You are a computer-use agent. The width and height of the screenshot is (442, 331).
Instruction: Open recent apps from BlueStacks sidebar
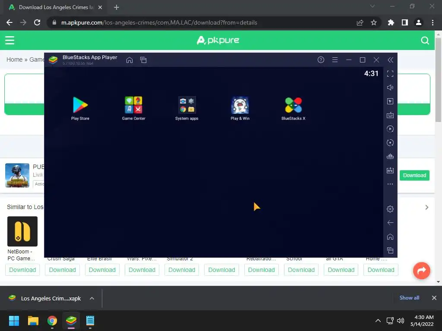390,250
